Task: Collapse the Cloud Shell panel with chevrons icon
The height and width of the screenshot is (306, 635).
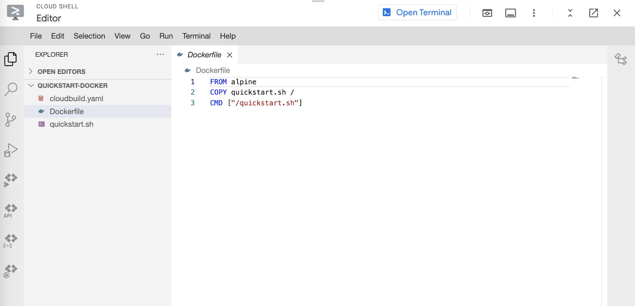Action: click(x=570, y=13)
